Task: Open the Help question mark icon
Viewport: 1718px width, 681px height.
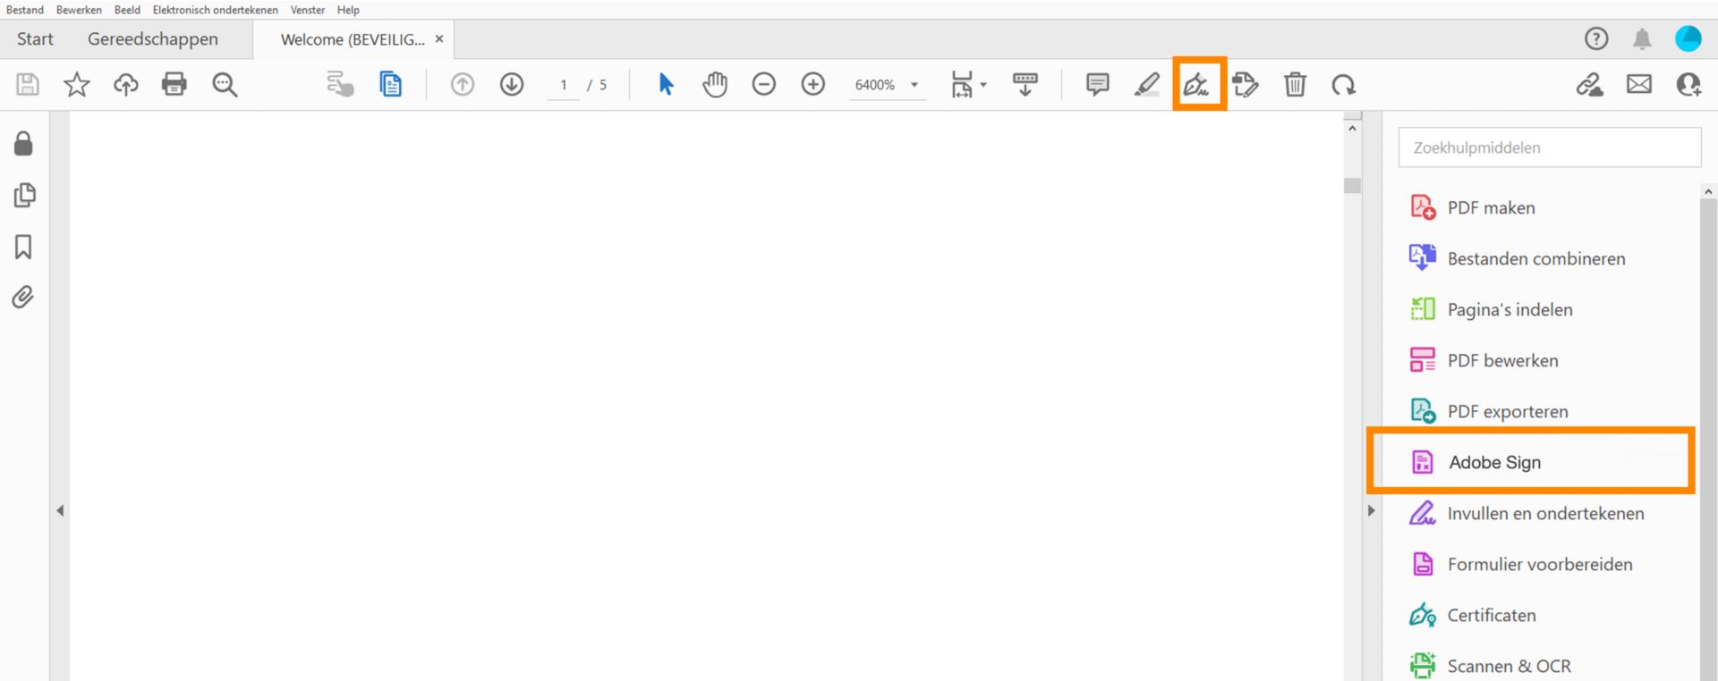Action: (x=1596, y=38)
